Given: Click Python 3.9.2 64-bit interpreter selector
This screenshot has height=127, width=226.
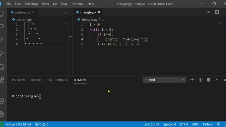Looking at the screenshot, I should click(18, 124).
